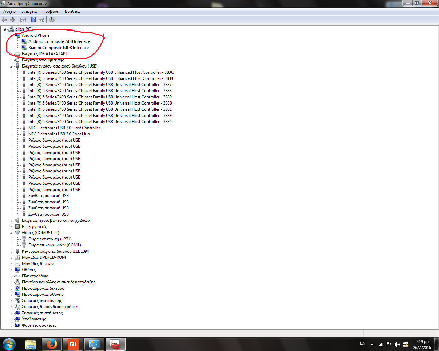Select NEC Electronics USB 3.0 Root Hub
This screenshot has width=439, height=351.
pyautogui.click(x=59, y=134)
